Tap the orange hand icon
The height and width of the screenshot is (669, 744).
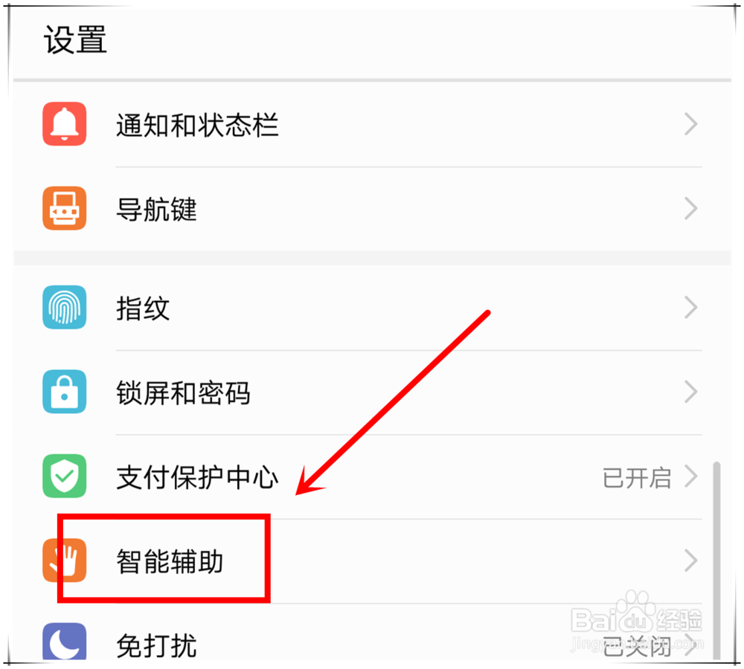click(65, 560)
